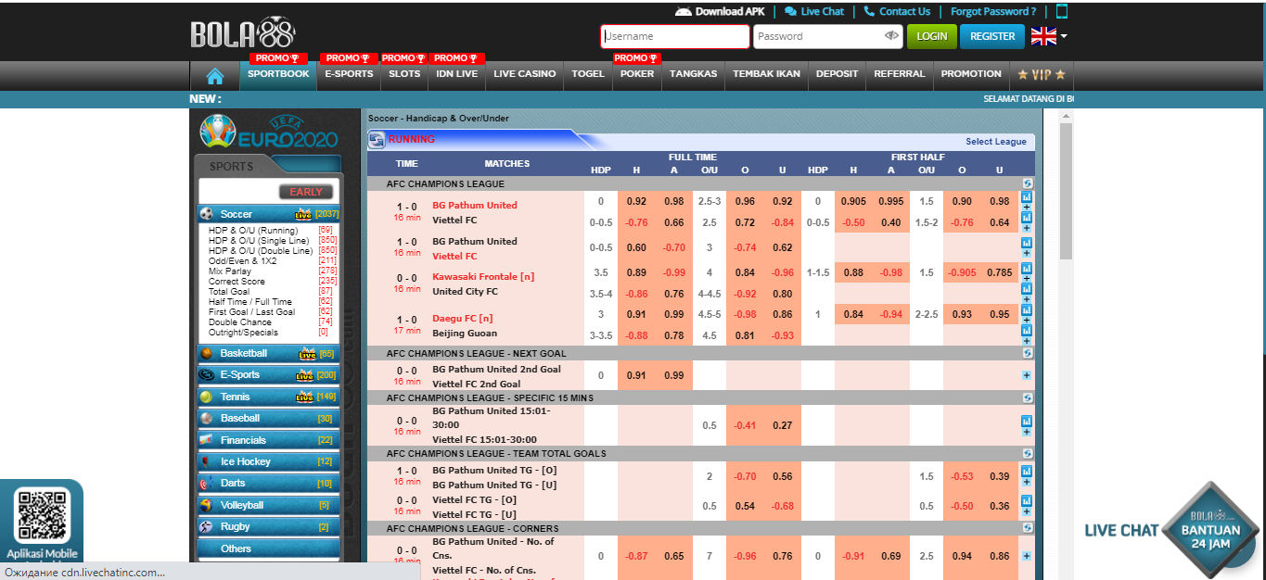Open statistics icon for BG Pathum United TG row

pos(1027,471)
